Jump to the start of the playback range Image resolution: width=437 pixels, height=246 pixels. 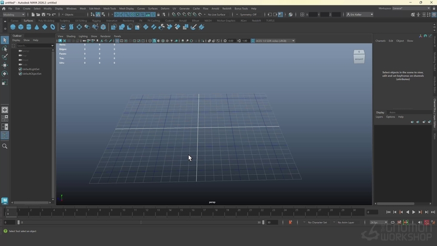click(389, 212)
